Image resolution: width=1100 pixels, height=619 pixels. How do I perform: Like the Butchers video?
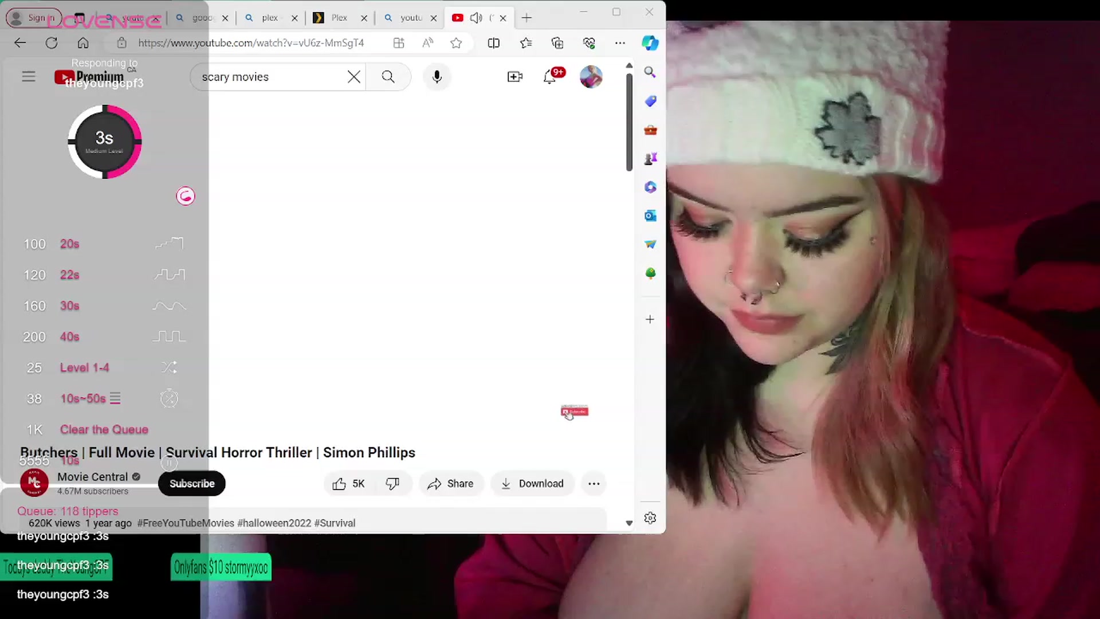pyautogui.click(x=348, y=484)
